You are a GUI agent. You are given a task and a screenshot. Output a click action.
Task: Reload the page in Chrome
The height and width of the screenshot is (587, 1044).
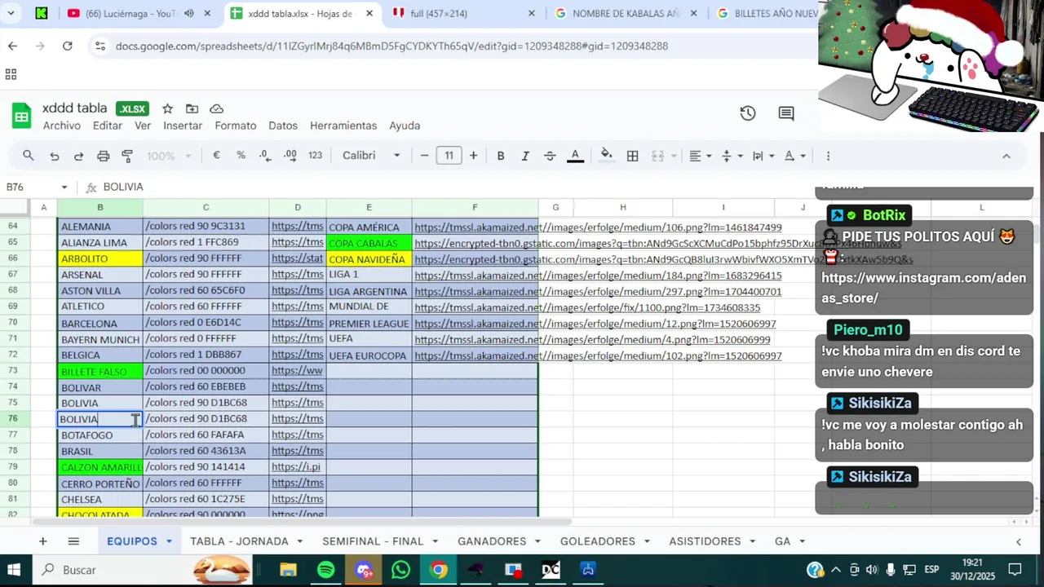[x=68, y=46]
